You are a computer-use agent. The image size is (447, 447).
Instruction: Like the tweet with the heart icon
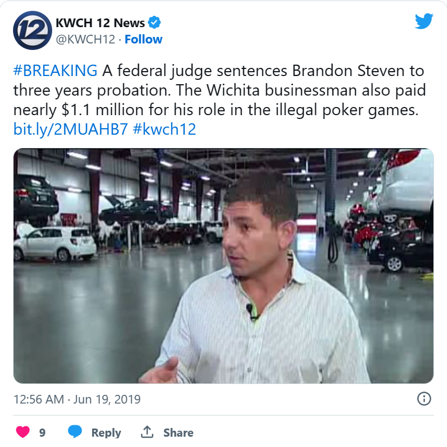tap(23, 432)
